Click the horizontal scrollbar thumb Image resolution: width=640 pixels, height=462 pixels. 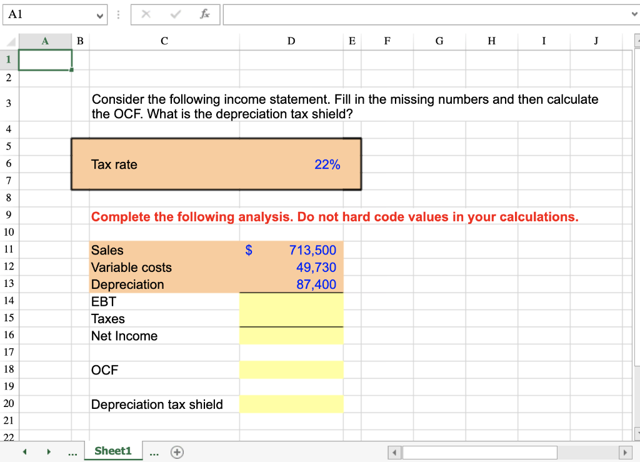point(480,452)
